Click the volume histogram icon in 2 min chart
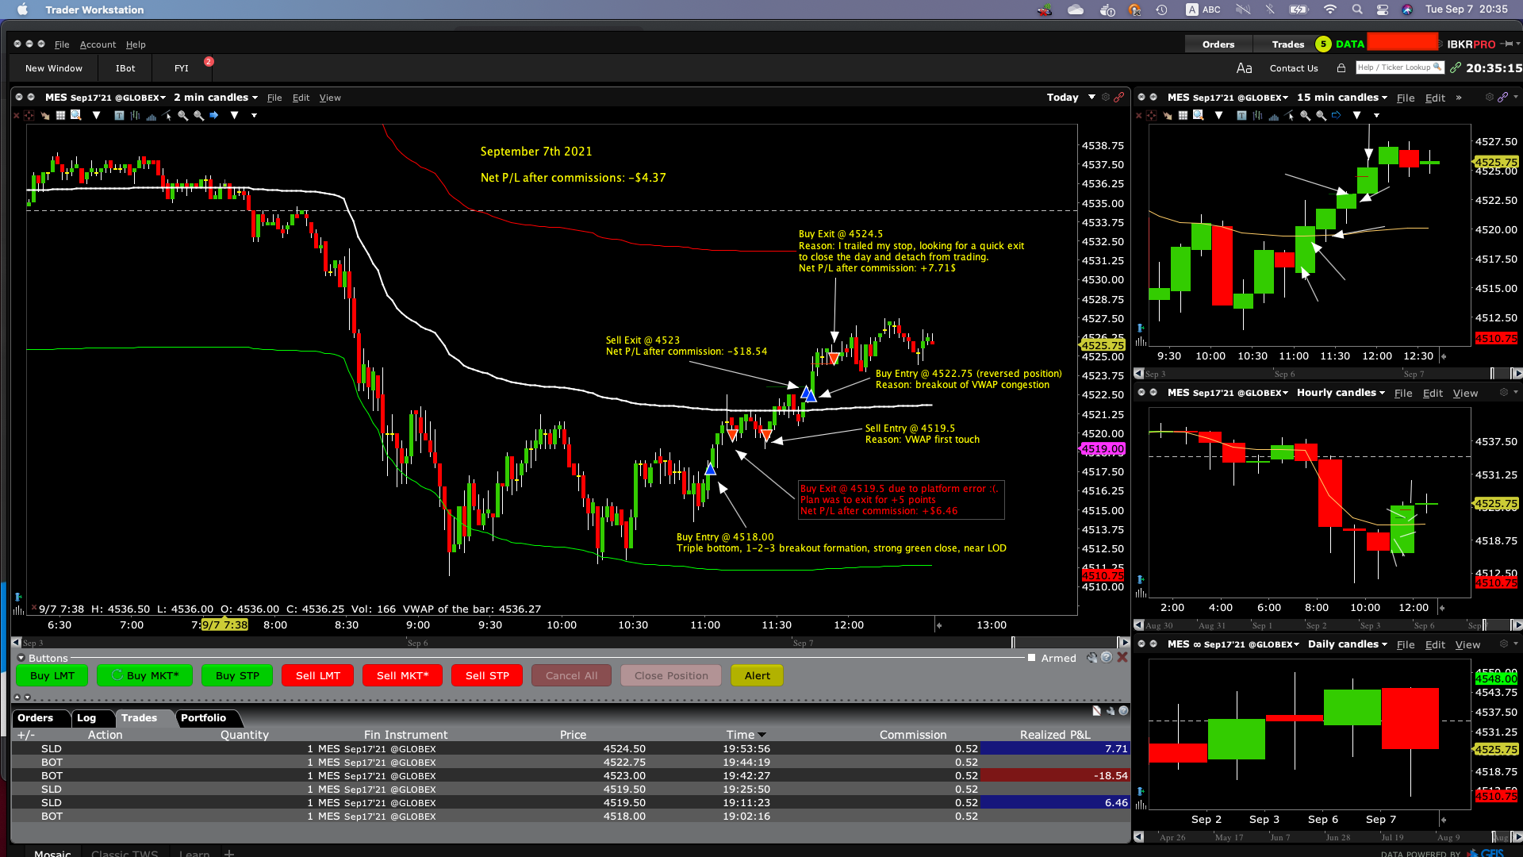The width and height of the screenshot is (1523, 857). pos(152,116)
